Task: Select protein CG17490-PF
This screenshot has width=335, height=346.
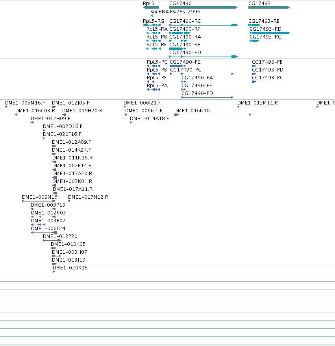Action: pos(183,90)
